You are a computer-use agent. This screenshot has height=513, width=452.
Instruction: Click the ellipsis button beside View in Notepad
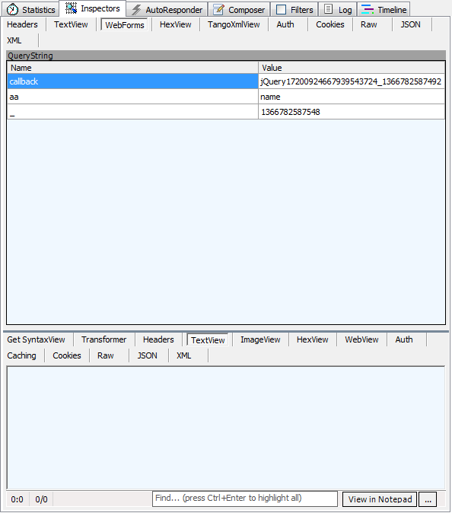tap(428, 499)
